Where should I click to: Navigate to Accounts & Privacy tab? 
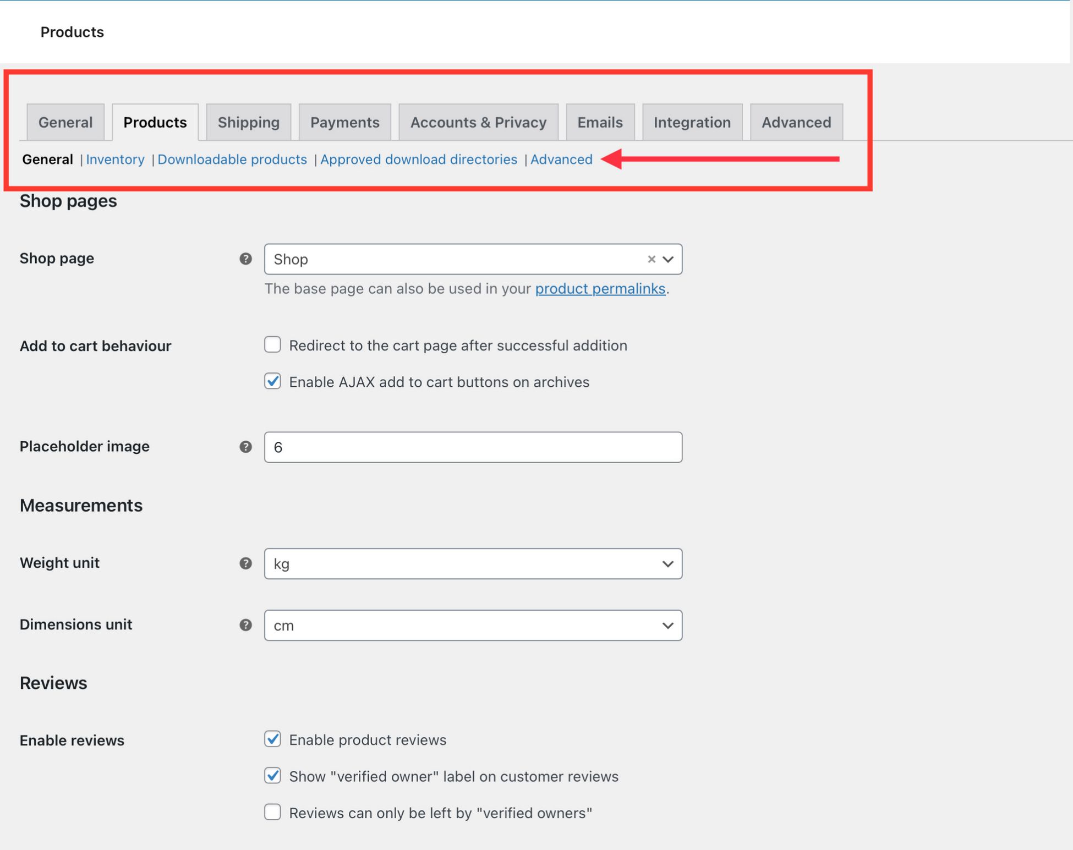(x=478, y=122)
